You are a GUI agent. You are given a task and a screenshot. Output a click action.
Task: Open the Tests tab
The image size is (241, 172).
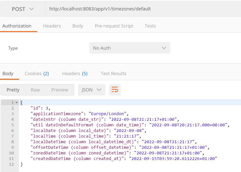coord(150,26)
